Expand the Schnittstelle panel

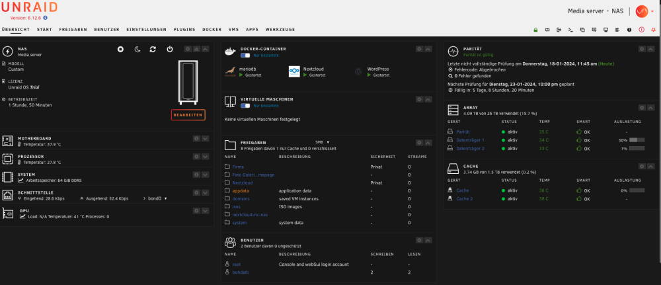click(x=206, y=192)
